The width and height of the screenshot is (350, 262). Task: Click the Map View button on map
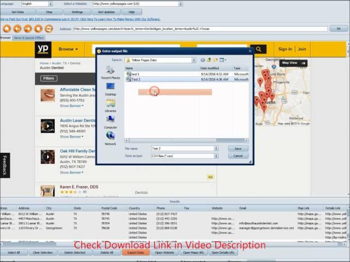tap(293, 63)
